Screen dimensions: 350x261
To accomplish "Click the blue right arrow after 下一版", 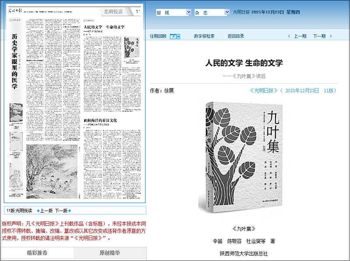I will [x=70, y=211].
